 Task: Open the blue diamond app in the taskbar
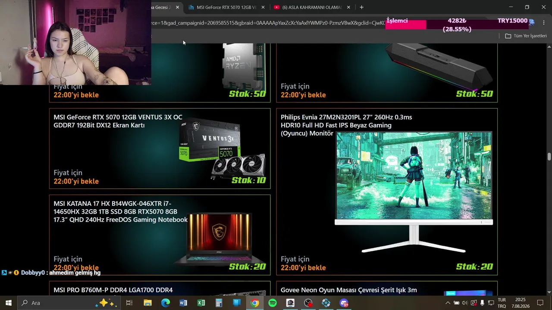pos(326,303)
